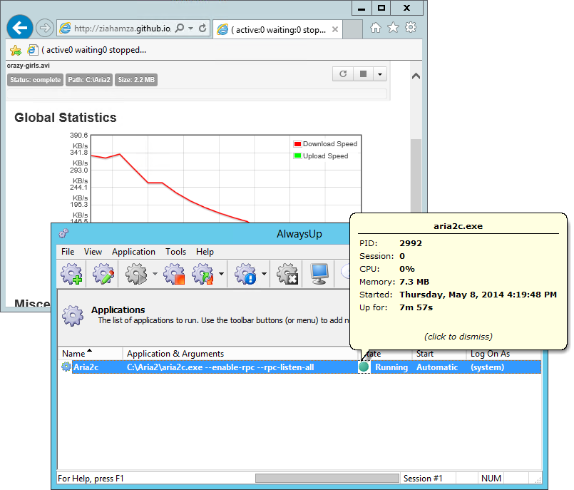Screen dimensions: 574x490
Task: Click the Edit Application gear-pencil toolbar icon
Action: click(x=103, y=274)
